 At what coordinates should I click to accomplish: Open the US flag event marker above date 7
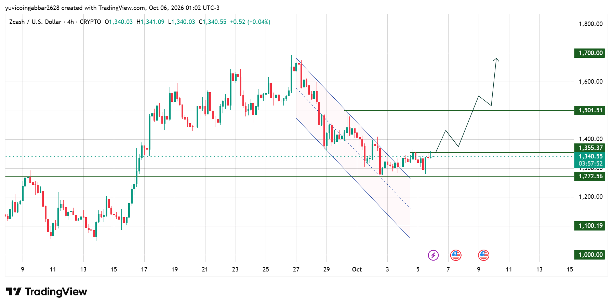tap(456, 255)
